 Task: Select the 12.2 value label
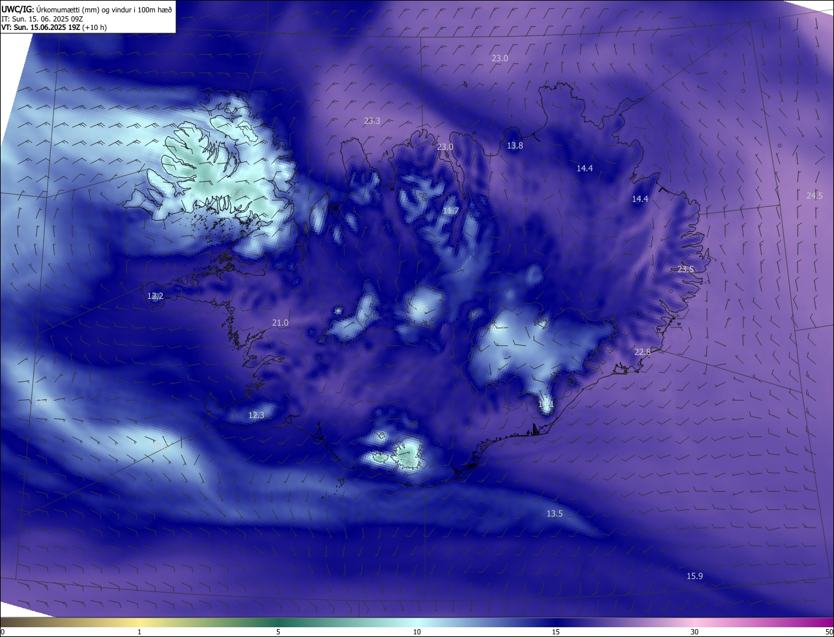click(155, 296)
